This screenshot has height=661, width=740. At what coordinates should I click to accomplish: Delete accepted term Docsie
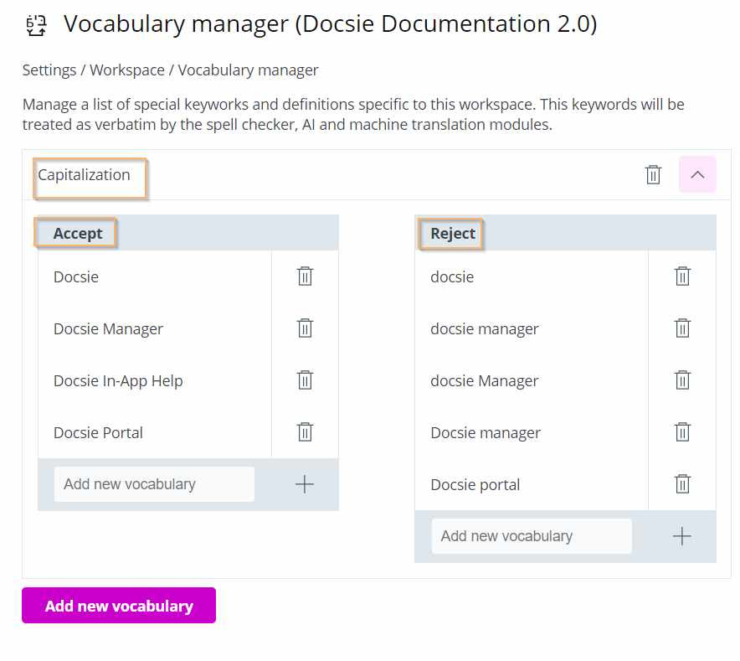pos(305,276)
